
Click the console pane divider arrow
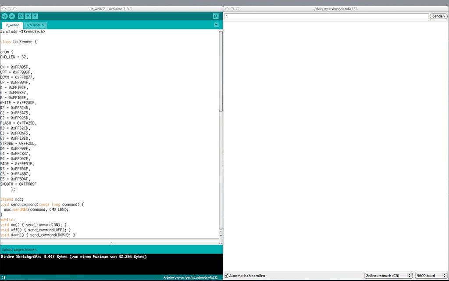click(x=111, y=243)
